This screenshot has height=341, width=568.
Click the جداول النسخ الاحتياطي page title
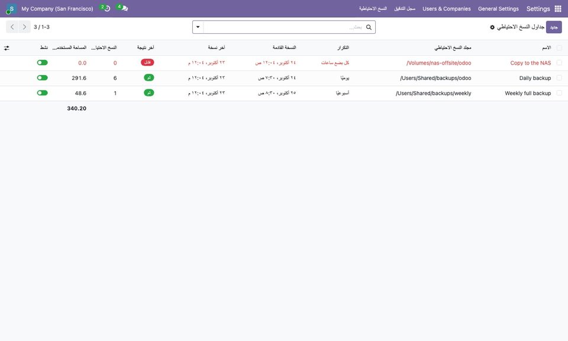[520, 27]
